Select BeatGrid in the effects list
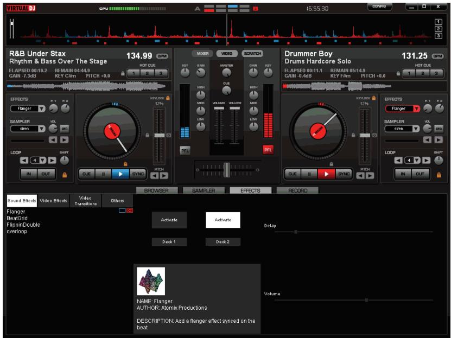Image resolution: width=451 pixels, height=338 pixels. [17, 218]
